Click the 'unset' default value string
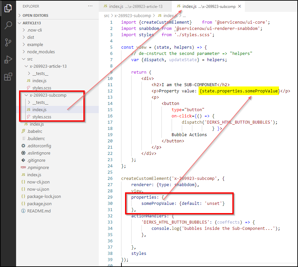Viewport: 298px width, 267px height. (213, 204)
